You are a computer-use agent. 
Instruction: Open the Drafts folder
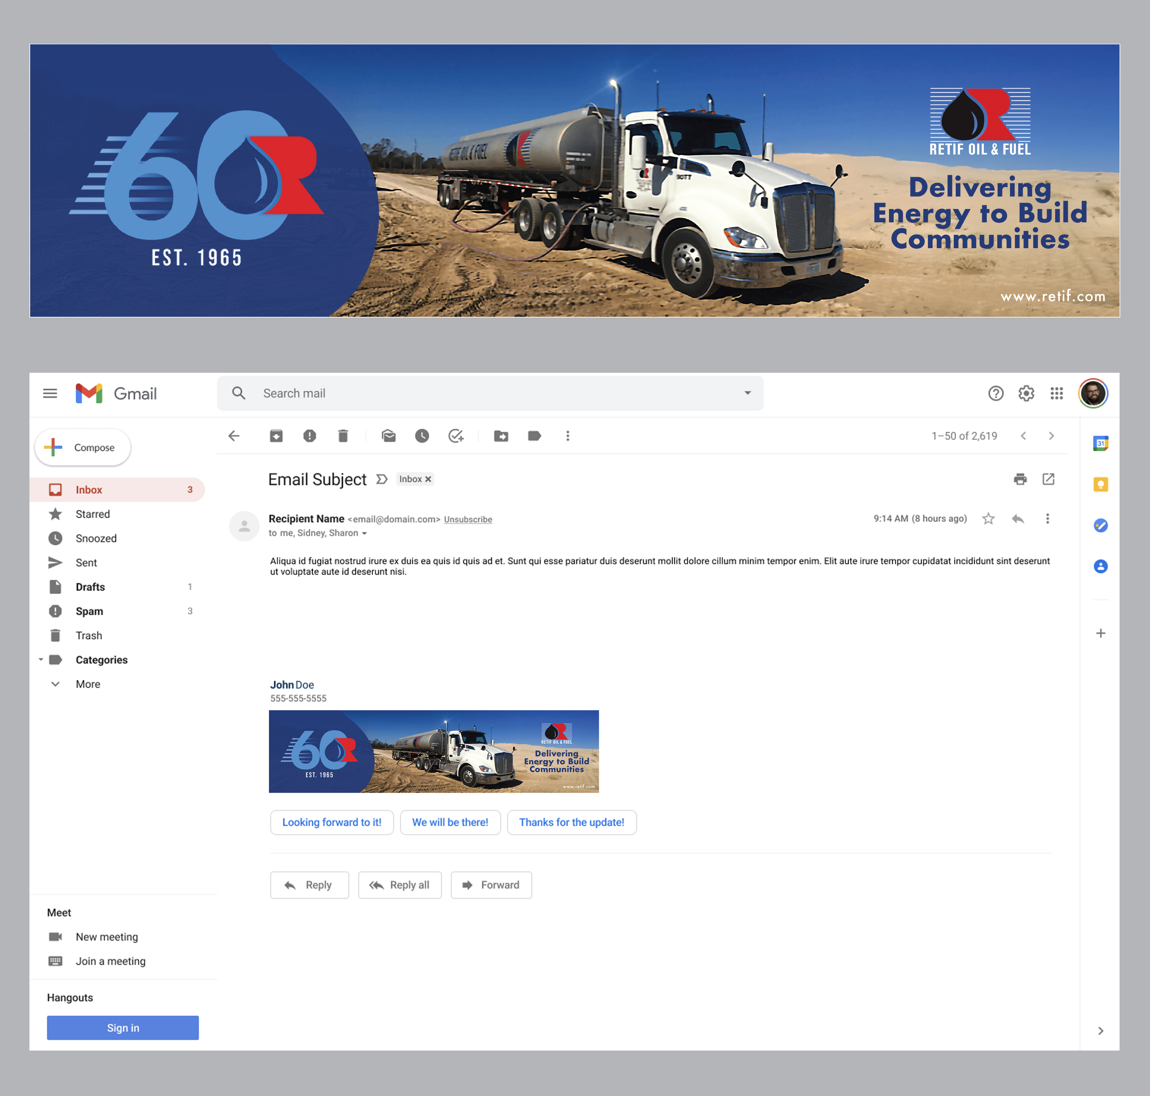click(90, 587)
